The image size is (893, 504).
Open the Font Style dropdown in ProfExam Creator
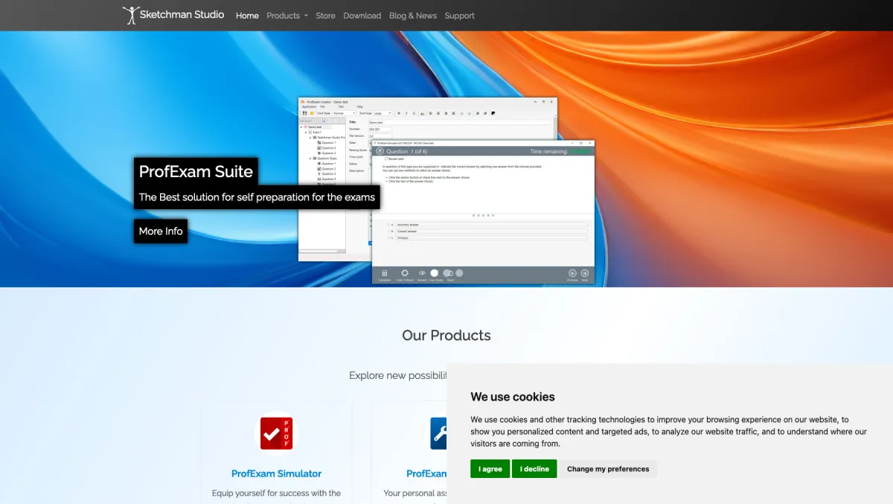point(345,113)
